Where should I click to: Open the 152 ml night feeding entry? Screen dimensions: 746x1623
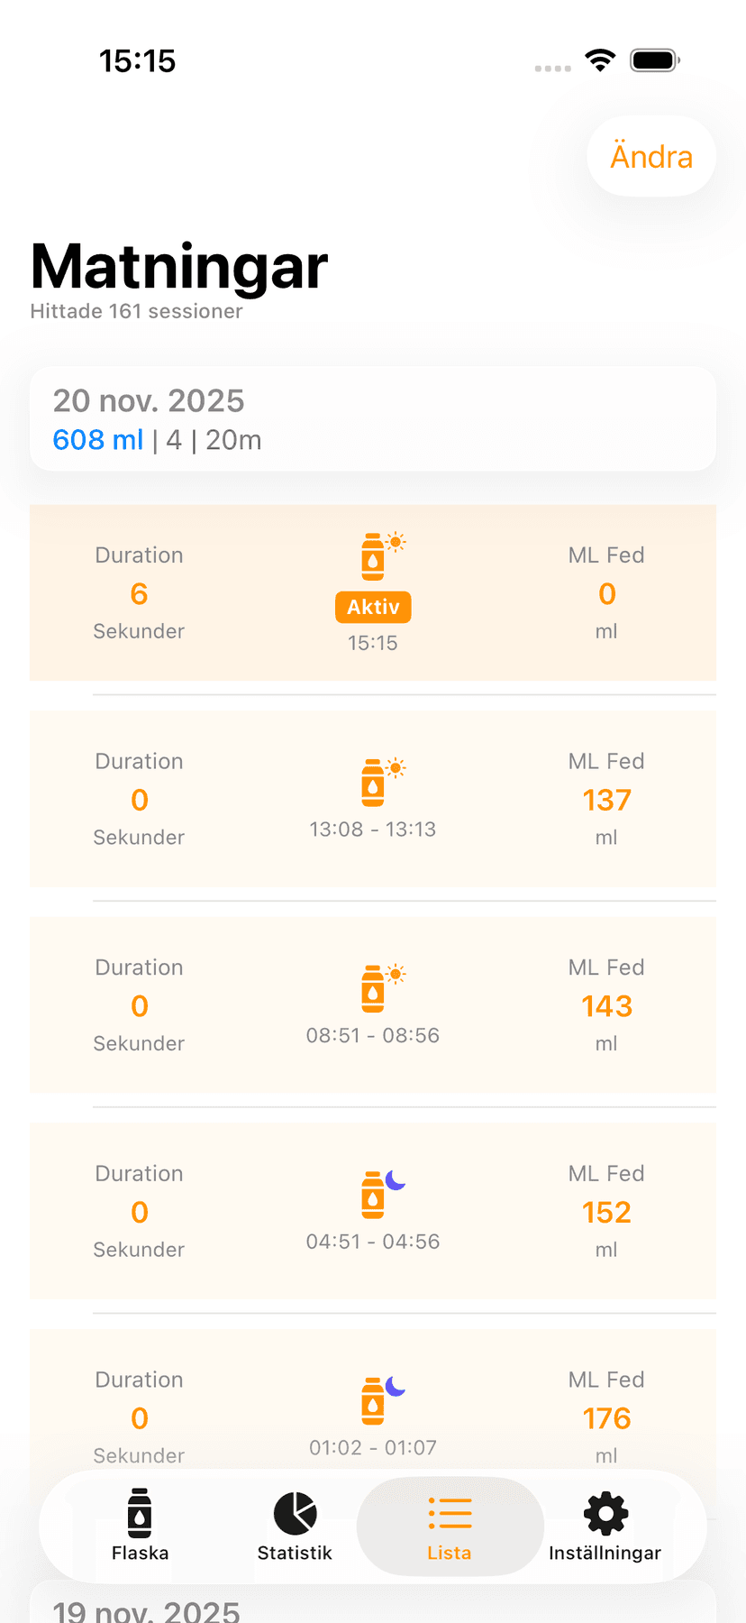pyautogui.click(x=606, y=1212)
